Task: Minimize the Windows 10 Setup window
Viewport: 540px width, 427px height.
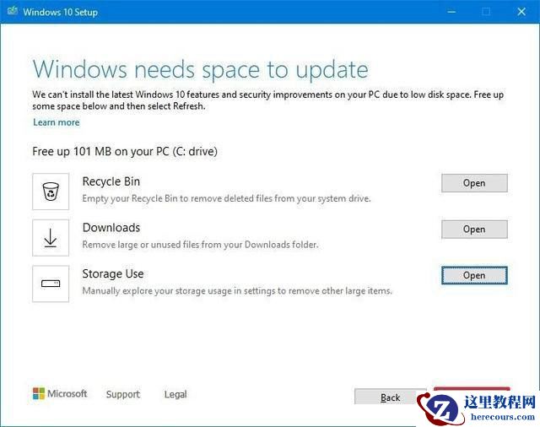Action: 451,12
